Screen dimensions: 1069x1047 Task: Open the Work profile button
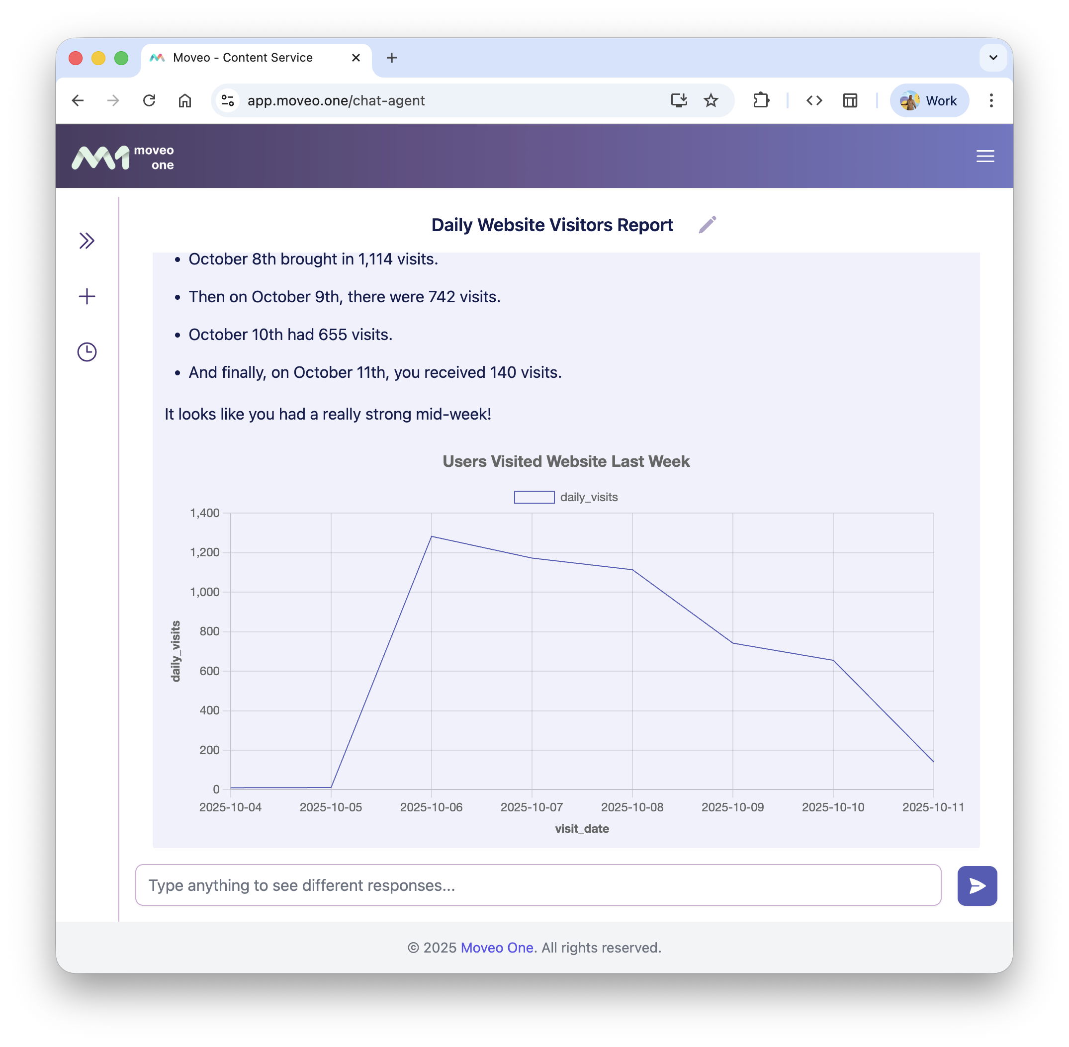[929, 100]
